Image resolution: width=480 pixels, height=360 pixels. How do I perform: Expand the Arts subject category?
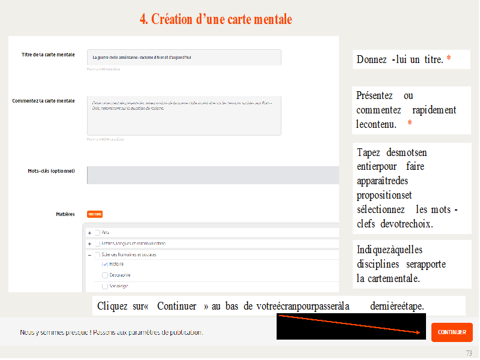pyautogui.click(x=89, y=233)
